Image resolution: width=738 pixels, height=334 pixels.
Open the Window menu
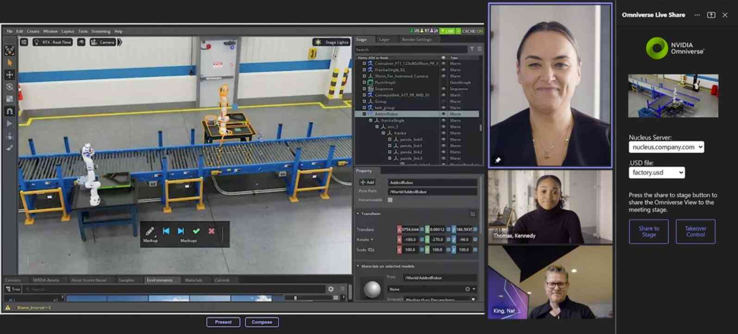coord(50,31)
